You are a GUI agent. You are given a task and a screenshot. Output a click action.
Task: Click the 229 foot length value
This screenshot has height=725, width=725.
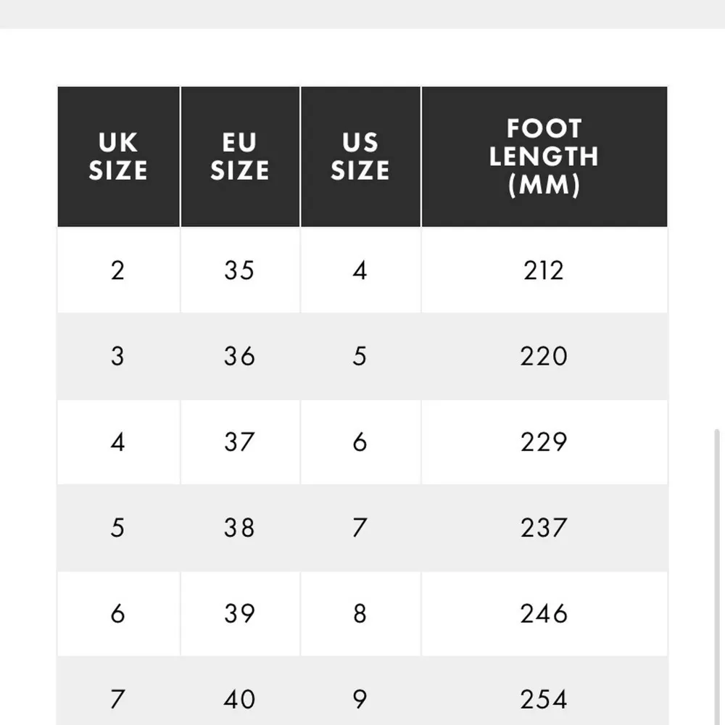[543, 442]
